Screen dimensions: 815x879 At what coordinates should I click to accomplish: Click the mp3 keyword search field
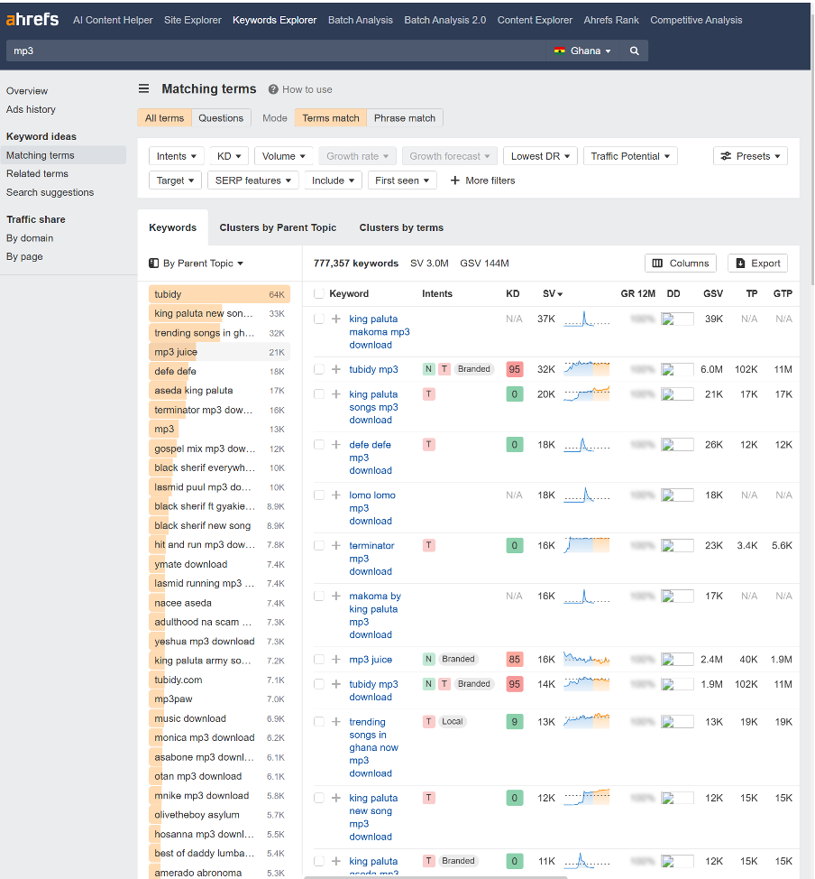pyautogui.click(x=270, y=51)
